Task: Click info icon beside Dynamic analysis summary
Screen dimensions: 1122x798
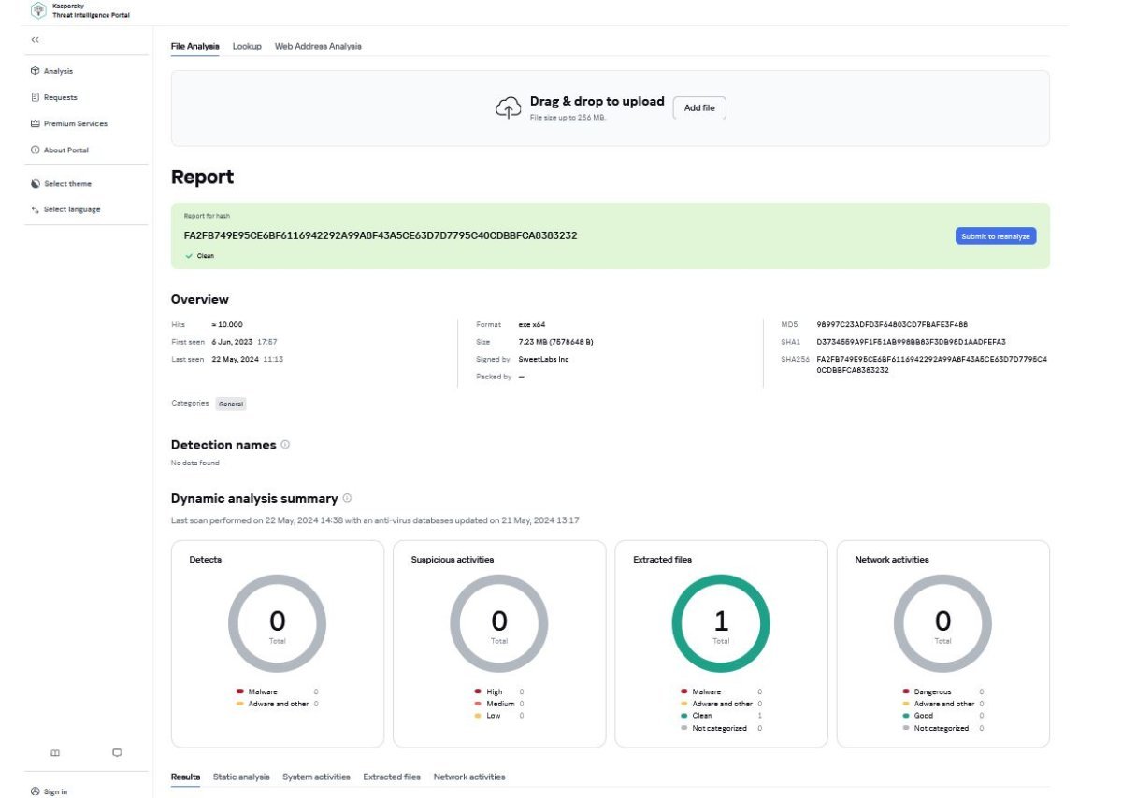Action: click(x=347, y=499)
